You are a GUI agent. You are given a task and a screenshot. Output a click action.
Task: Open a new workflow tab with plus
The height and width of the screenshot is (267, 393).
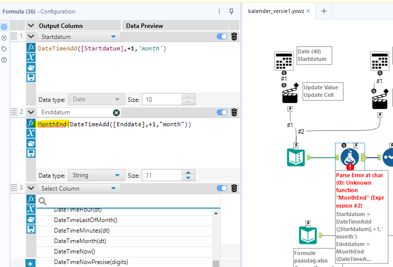tap(324, 11)
